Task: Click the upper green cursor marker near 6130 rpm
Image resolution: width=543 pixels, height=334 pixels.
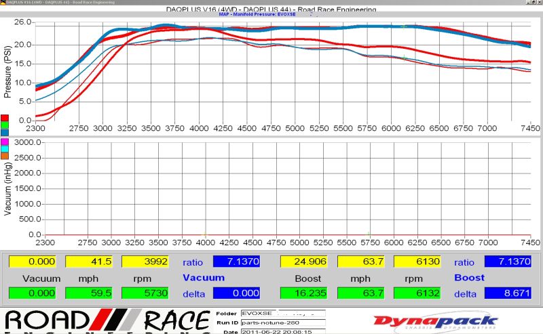Action: 403,26
